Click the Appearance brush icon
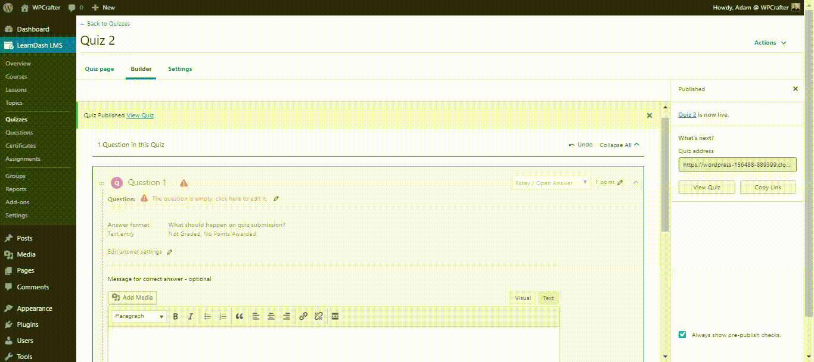The width and height of the screenshot is (814, 362). (8, 308)
